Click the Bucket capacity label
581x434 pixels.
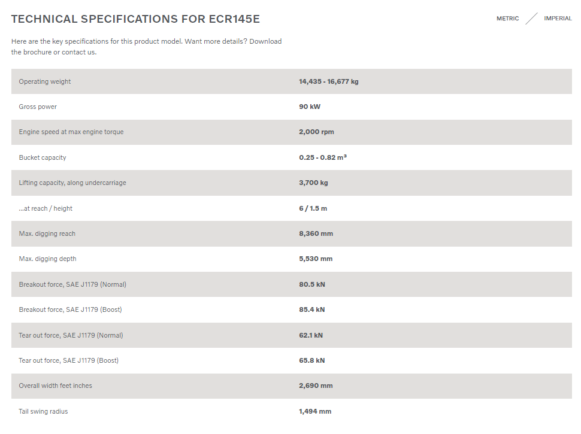click(x=43, y=157)
